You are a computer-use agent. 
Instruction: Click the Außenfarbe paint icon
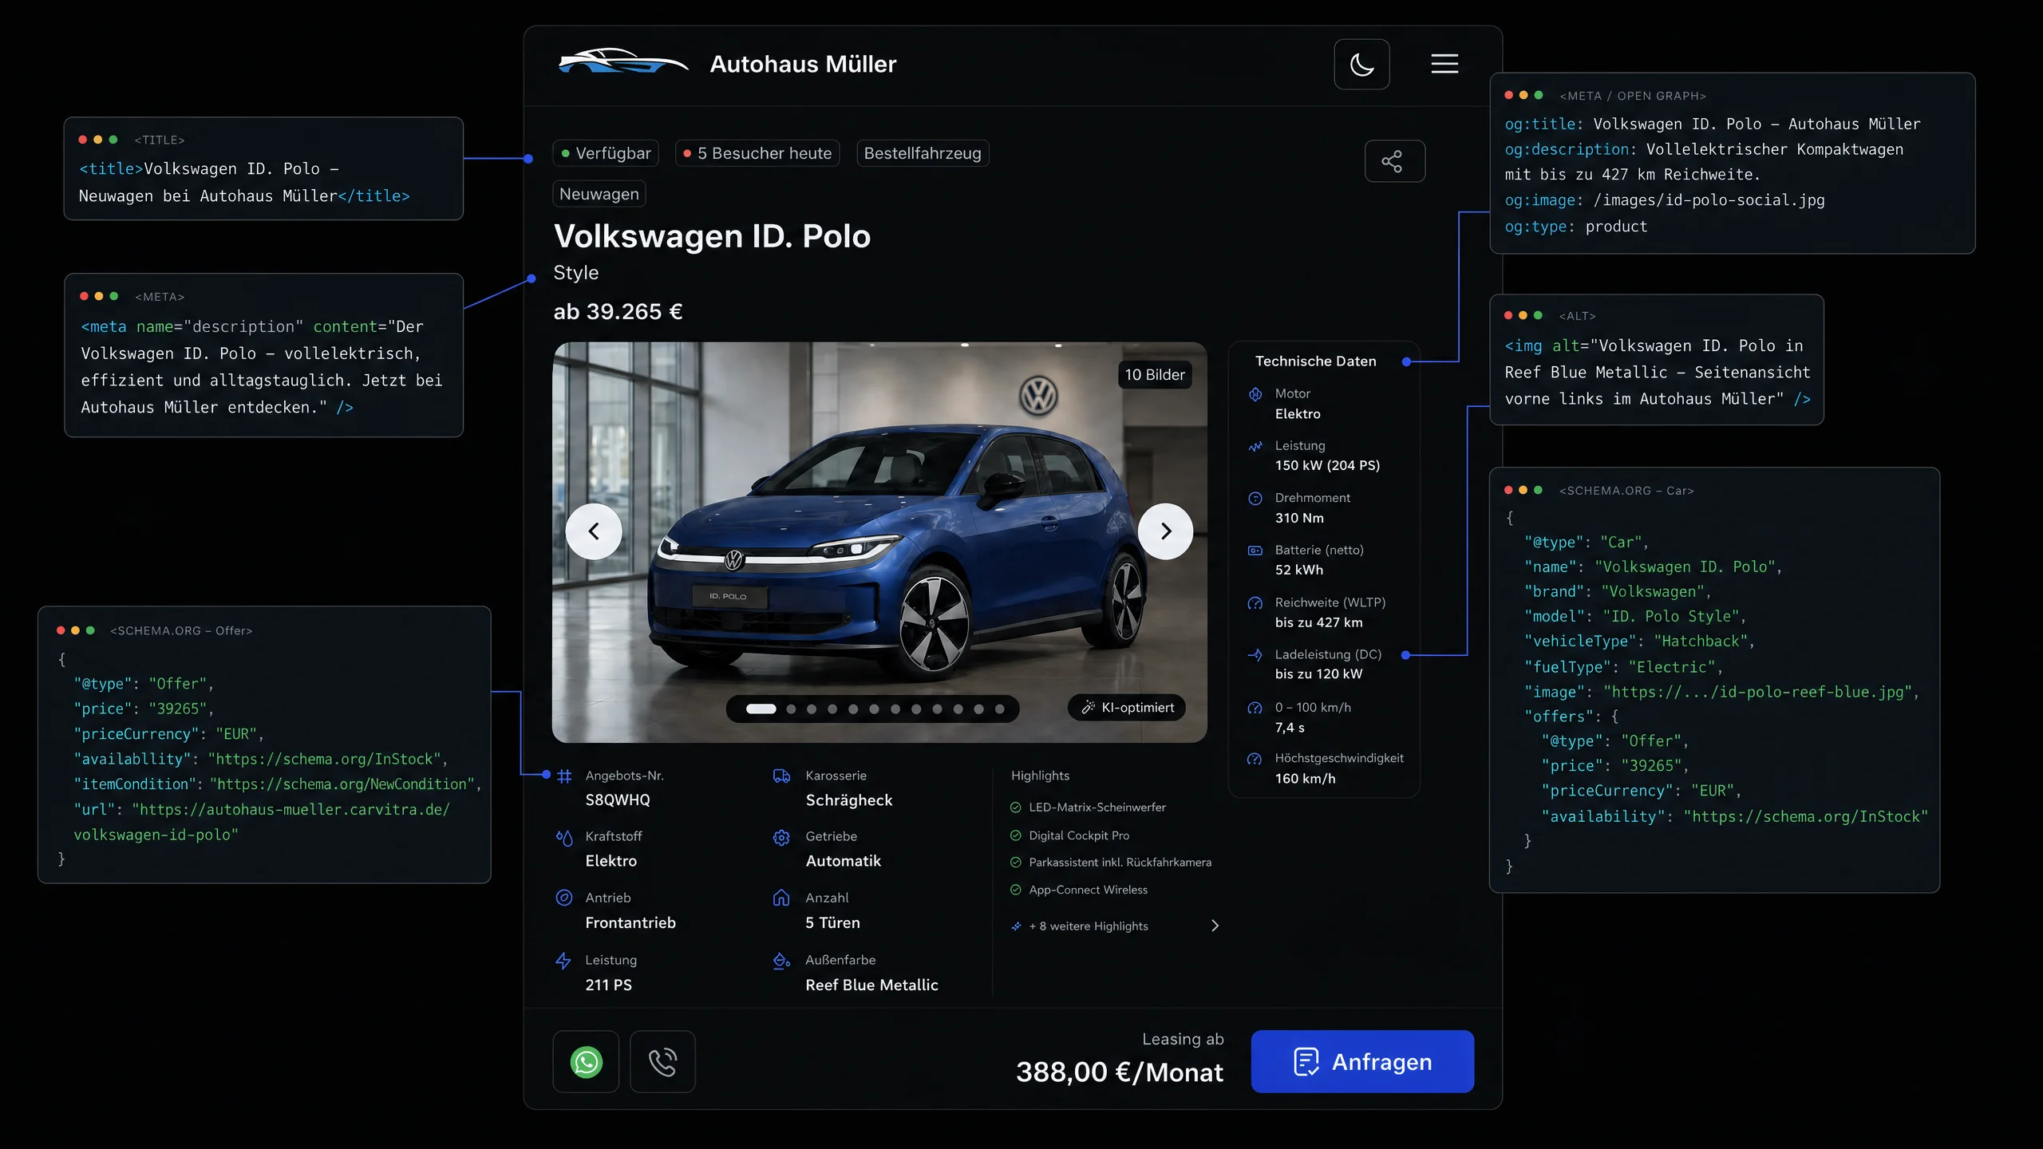[781, 961]
